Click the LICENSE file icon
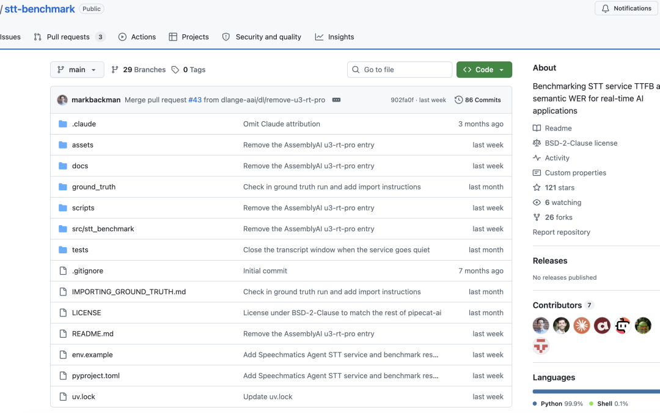This screenshot has width=660, height=413. [63, 313]
